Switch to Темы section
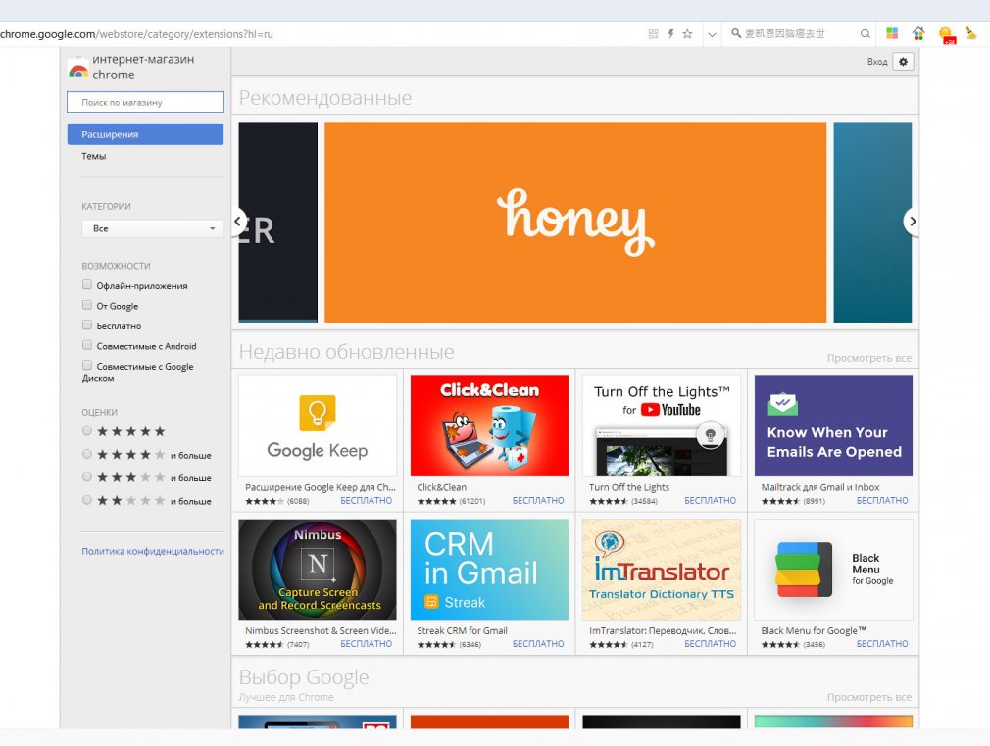990x746 pixels. [x=93, y=156]
